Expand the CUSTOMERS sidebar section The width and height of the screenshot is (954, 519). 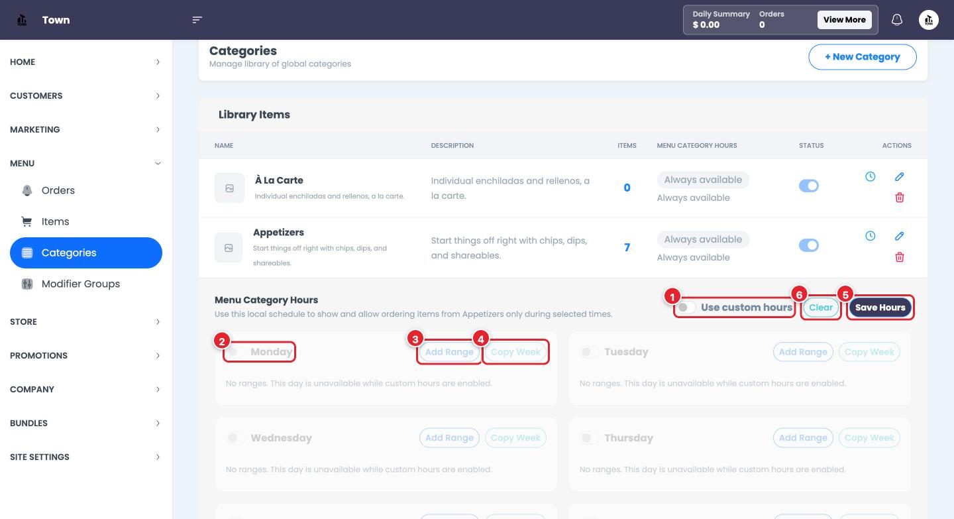86,95
